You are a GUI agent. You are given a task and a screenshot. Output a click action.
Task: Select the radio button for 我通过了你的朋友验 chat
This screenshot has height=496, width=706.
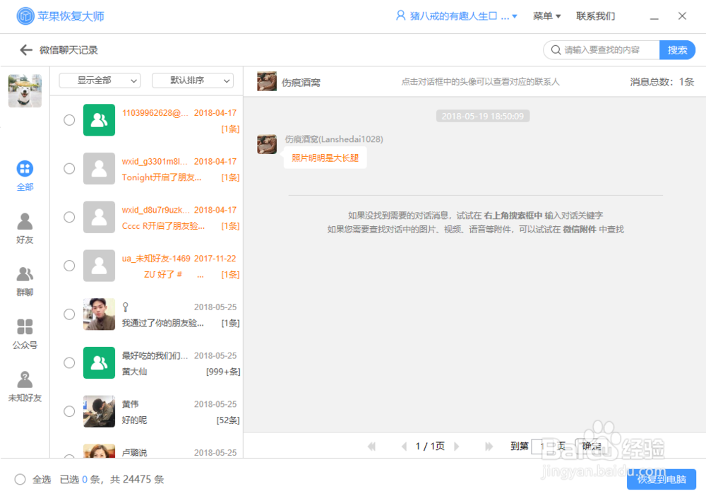point(69,314)
